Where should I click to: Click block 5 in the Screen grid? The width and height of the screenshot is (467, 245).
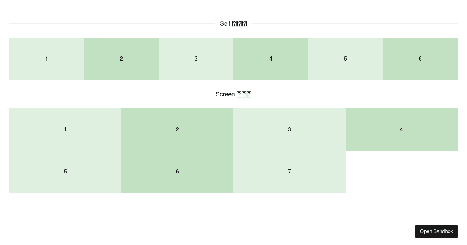pyautogui.click(x=65, y=171)
